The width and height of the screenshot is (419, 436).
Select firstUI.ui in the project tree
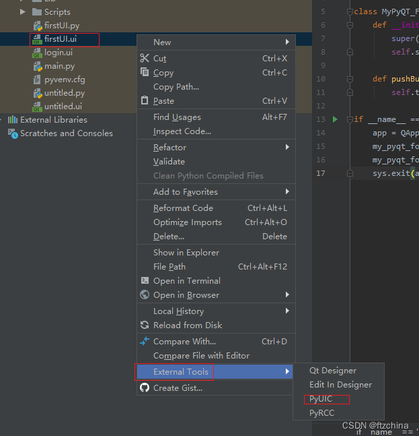point(61,39)
